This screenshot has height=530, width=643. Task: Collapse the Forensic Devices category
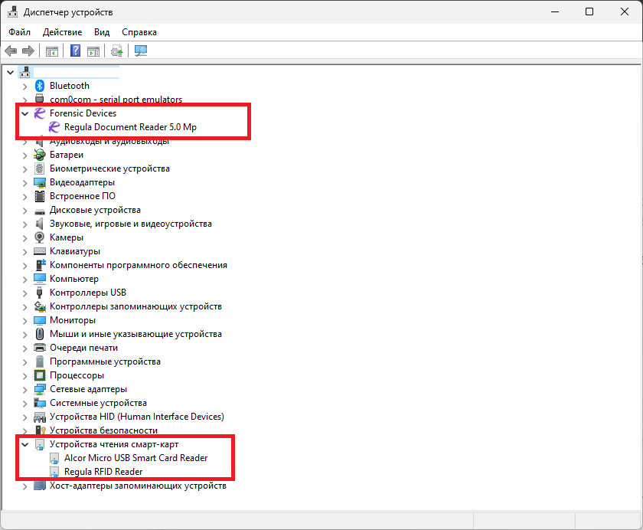pos(25,113)
